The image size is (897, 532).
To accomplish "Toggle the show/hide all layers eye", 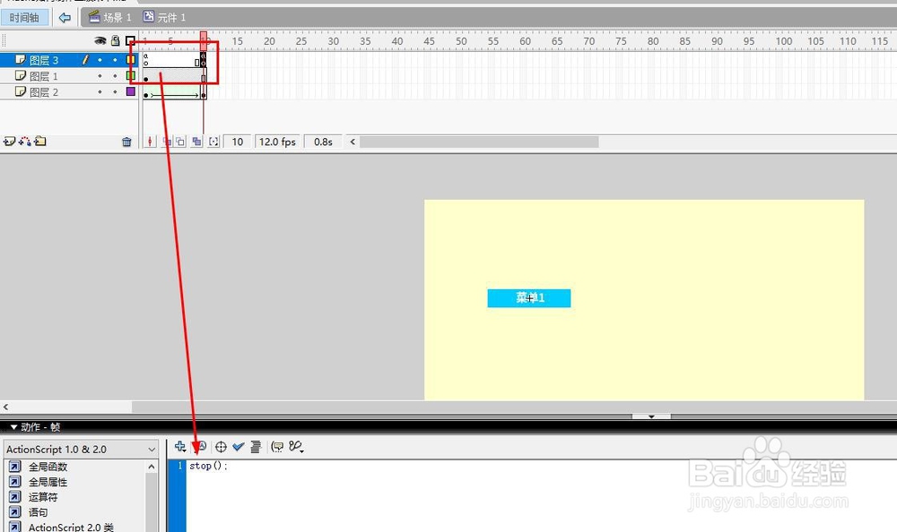I will pyautogui.click(x=100, y=40).
